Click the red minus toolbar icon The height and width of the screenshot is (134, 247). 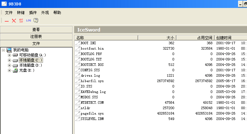(7, 21)
